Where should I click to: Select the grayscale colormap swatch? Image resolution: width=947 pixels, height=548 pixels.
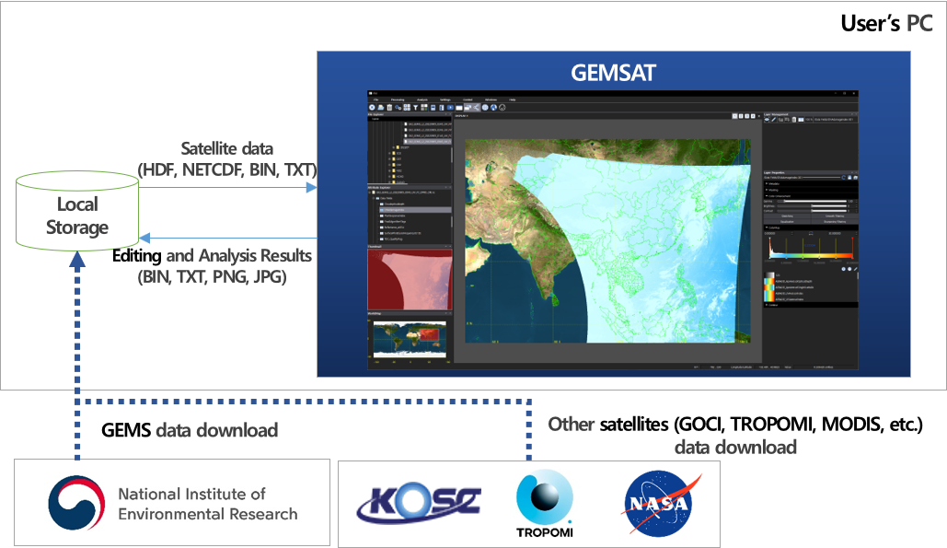pos(768,274)
